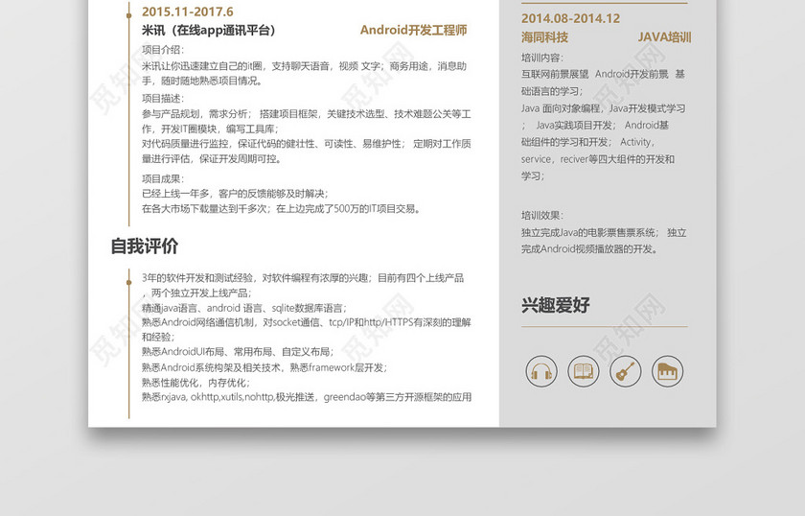
Task: Click the line starting 3年的软件开发和测试经验
Action: pyautogui.click(x=303, y=278)
